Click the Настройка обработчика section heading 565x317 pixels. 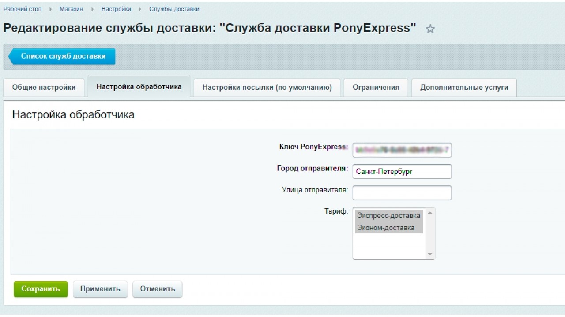point(73,115)
